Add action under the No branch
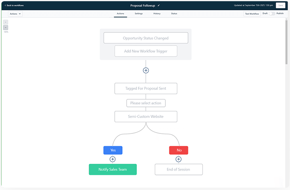290x190 pixels. [179, 159]
